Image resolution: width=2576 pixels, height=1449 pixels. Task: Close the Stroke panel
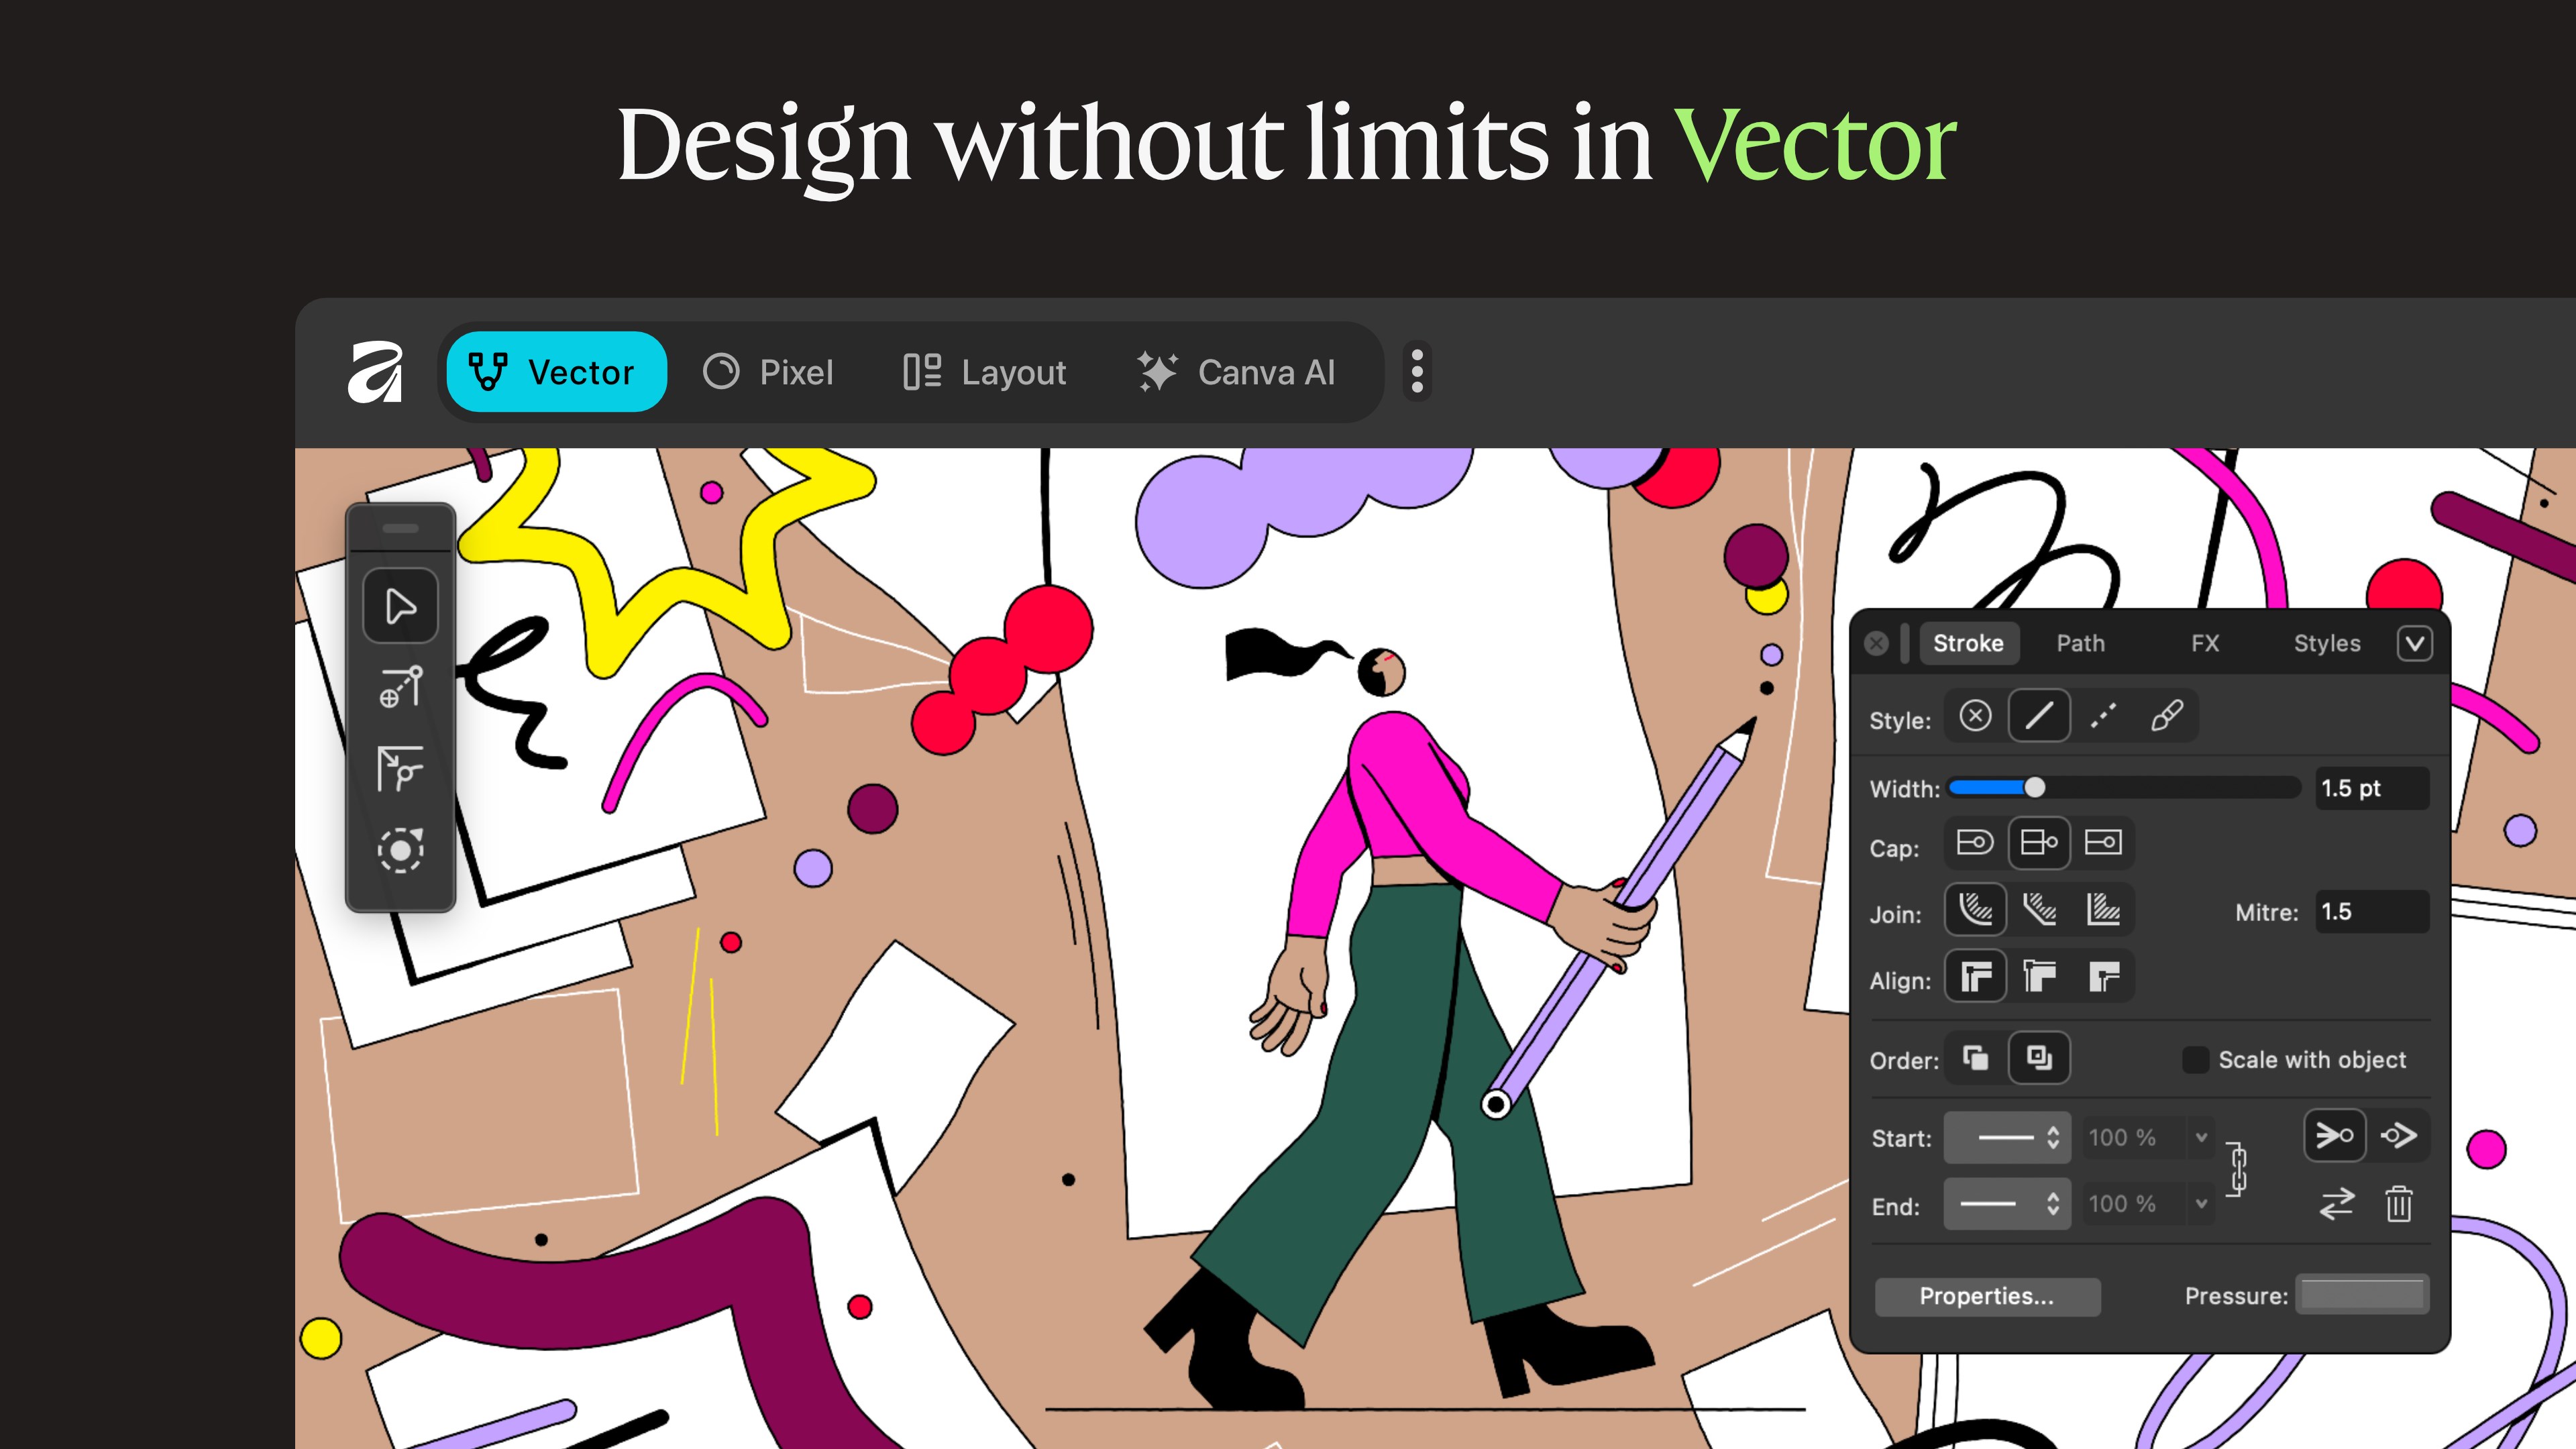[x=1877, y=643]
